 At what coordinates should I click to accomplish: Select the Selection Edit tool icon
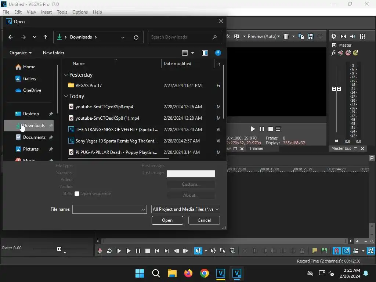coord(223,251)
